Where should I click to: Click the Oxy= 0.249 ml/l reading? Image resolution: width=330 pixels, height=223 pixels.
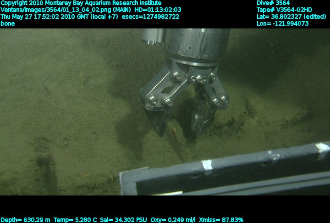tap(173, 220)
